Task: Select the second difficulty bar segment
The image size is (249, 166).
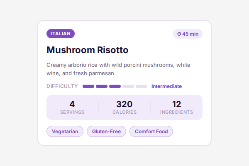Action: [x=102, y=86]
